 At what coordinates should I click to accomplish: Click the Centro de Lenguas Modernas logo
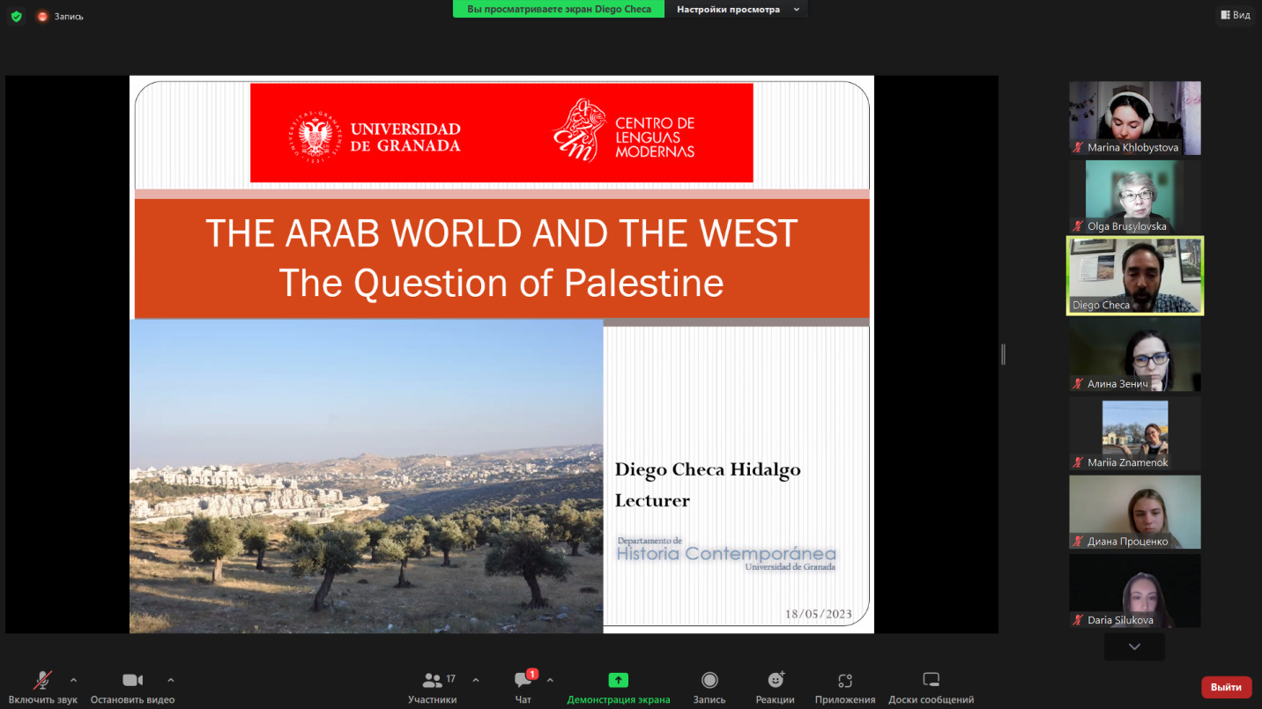(624, 132)
